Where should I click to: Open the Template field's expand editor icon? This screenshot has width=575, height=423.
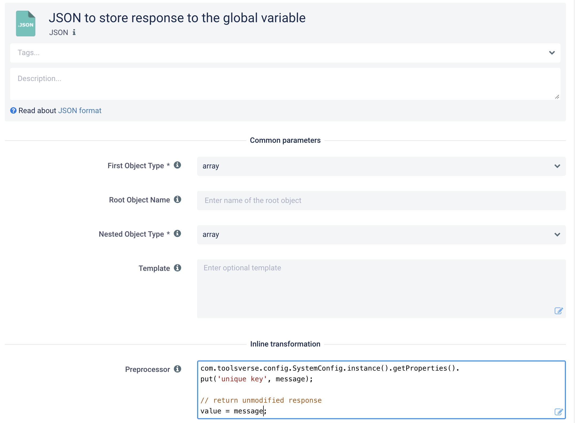(558, 311)
